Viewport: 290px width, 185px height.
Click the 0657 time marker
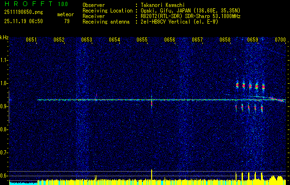(197, 40)
